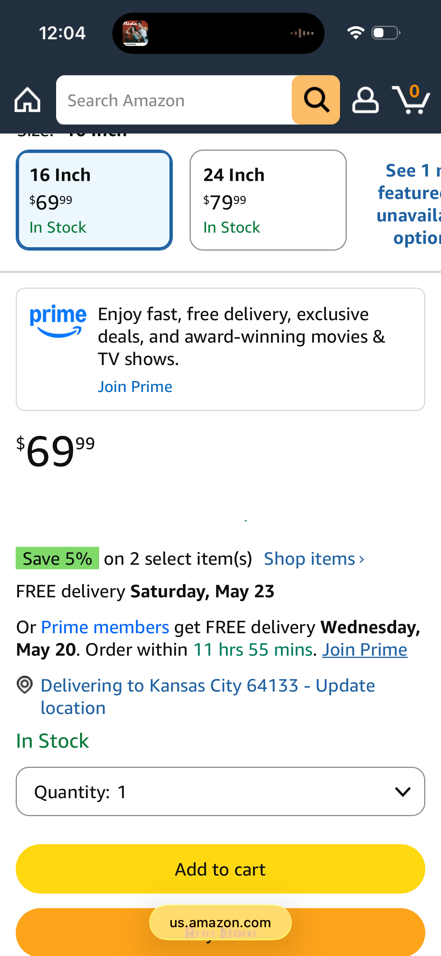Tap the Prime members link
The height and width of the screenshot is (956, 441).
click(x=105, y=627)
